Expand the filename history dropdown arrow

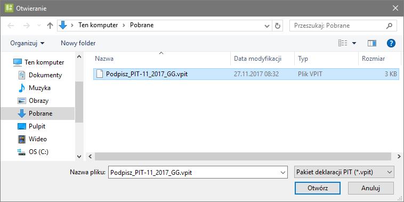(283, 172)
